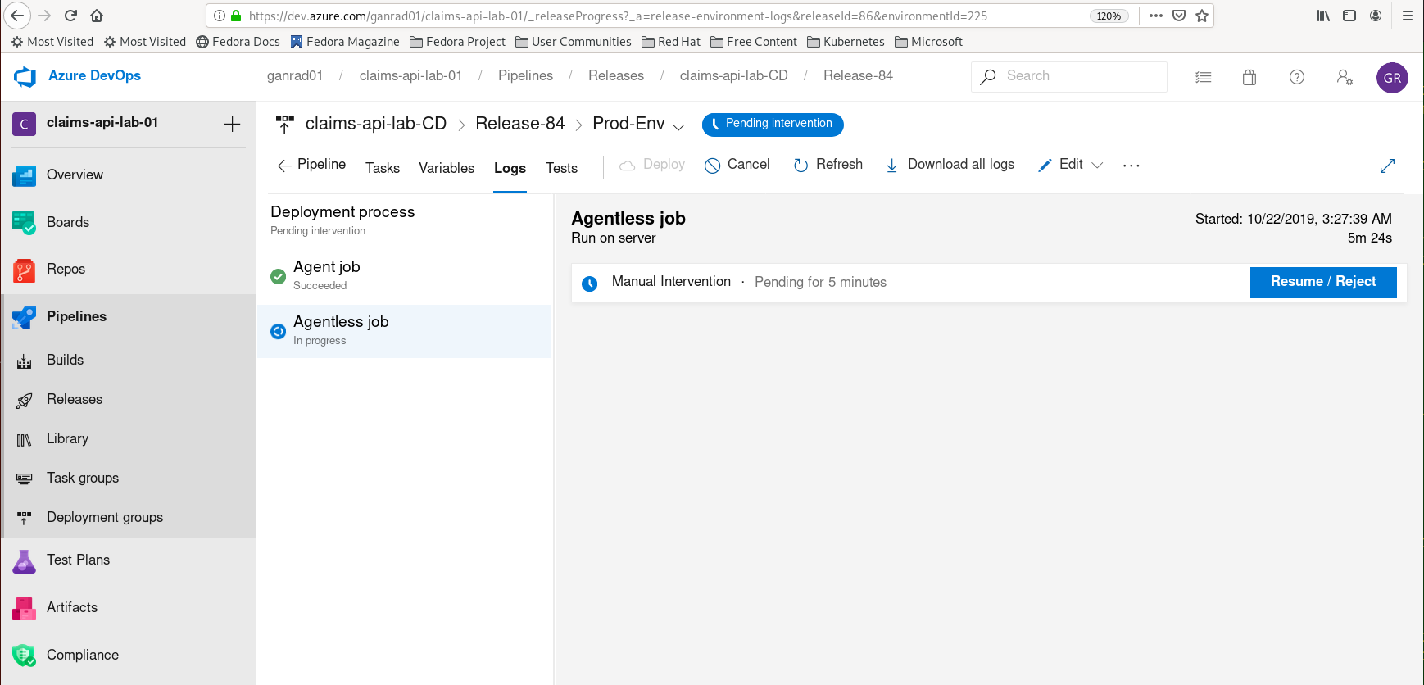Open the Marketplace shopping bag icon
The height and width of the screenshot is (685, 1424).
(1249, 77)
